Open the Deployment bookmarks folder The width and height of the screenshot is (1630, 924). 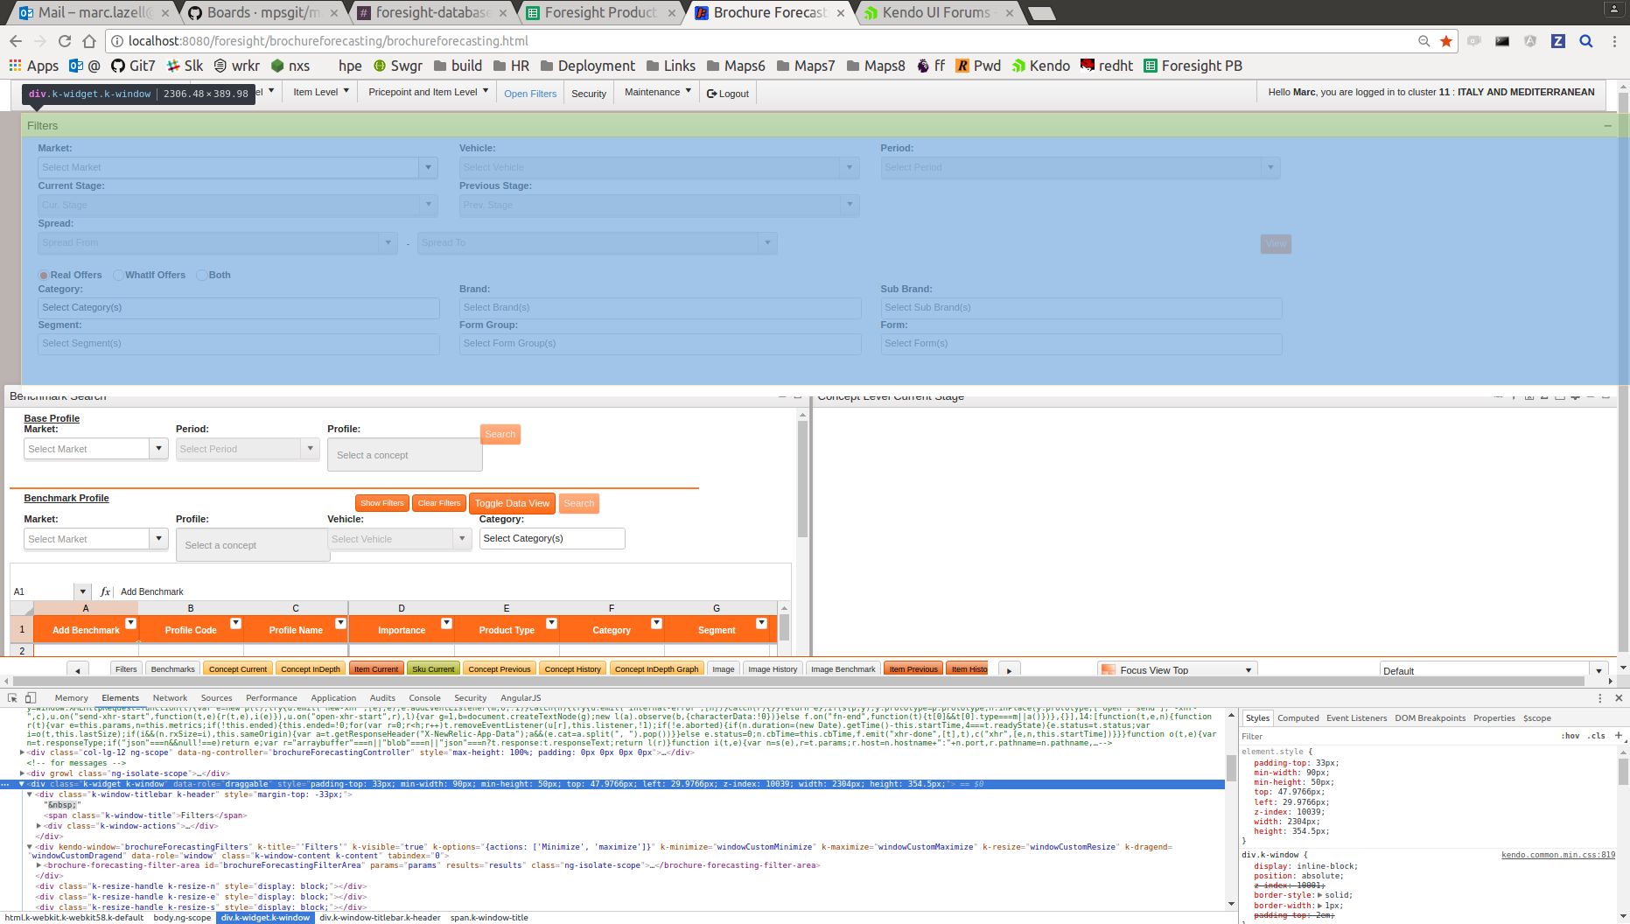(588, 66)
